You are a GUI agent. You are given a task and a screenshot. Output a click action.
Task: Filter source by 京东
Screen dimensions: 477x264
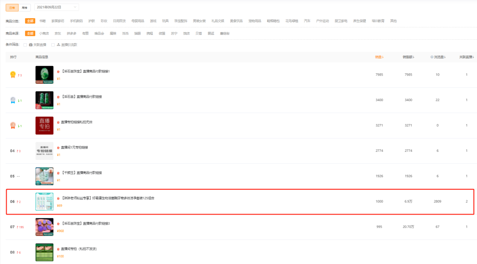[x=58, y=34]
